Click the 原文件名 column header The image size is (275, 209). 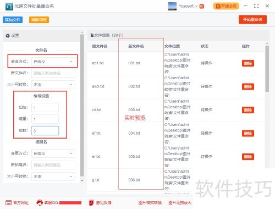coord(100,46)
